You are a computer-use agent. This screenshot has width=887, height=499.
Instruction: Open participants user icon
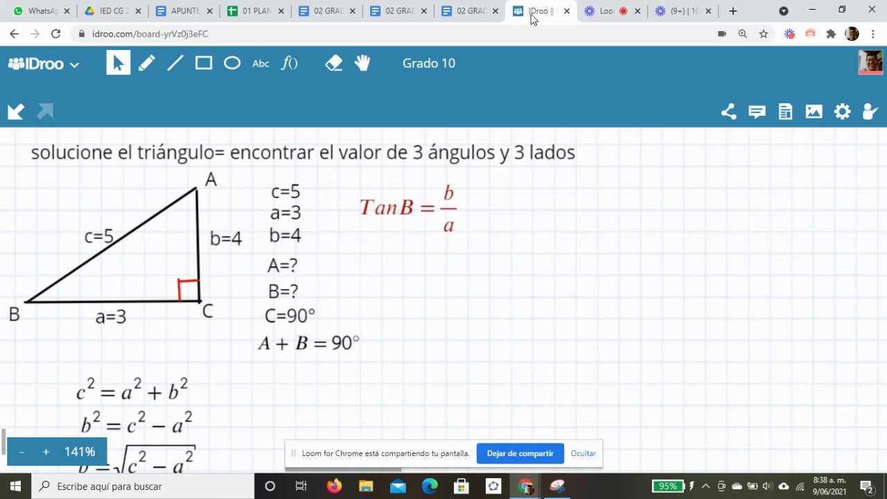870,112
